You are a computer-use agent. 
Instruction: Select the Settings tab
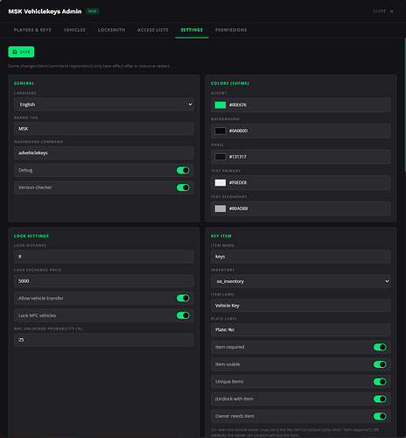192,30
